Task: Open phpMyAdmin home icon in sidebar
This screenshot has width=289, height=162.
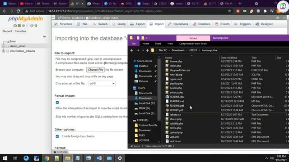Action: tap(15, 26)
